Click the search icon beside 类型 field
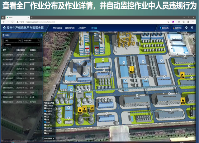Image resolution: width=199 pixels, height=143 pixels. point(20,40)
